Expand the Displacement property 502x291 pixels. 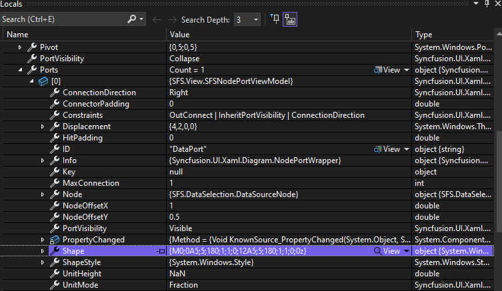click(x=42, y=127)
